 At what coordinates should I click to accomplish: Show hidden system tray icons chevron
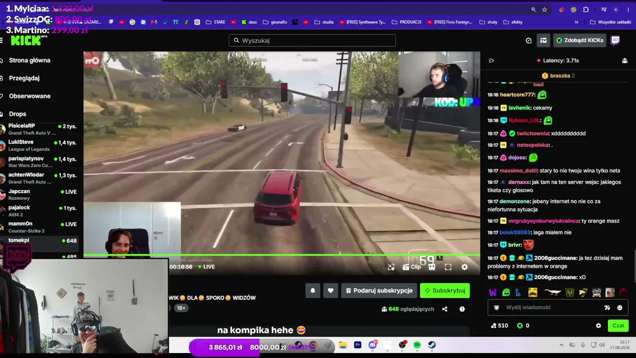click(x=561, y=345)
